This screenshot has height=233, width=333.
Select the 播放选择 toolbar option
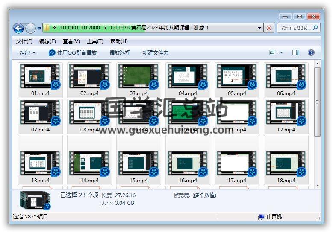pos(120,52)
